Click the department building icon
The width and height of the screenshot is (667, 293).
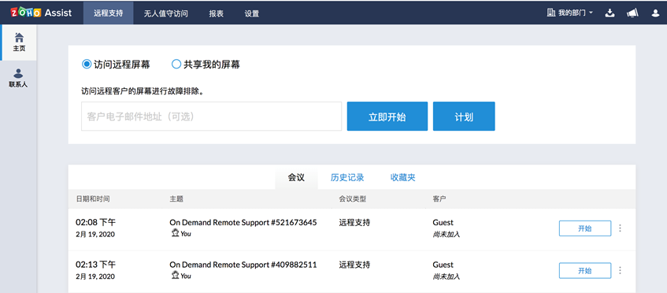point(551,13)
